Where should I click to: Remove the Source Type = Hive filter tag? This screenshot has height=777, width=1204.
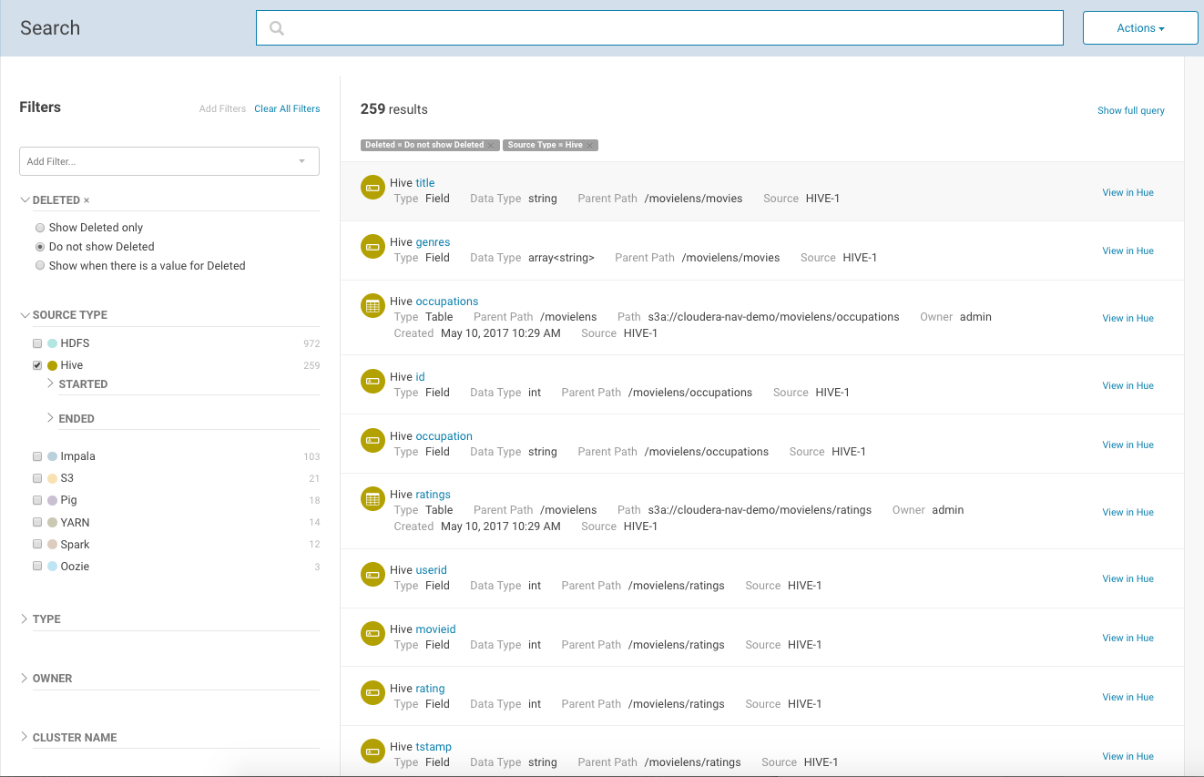590,145
